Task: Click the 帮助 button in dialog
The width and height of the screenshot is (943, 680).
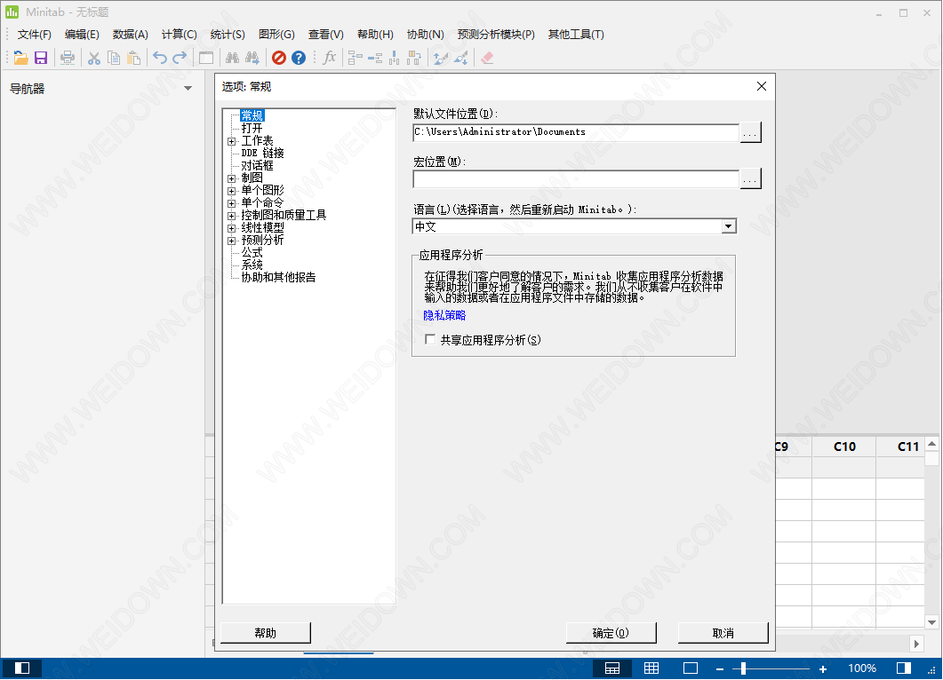Action: 266,633
